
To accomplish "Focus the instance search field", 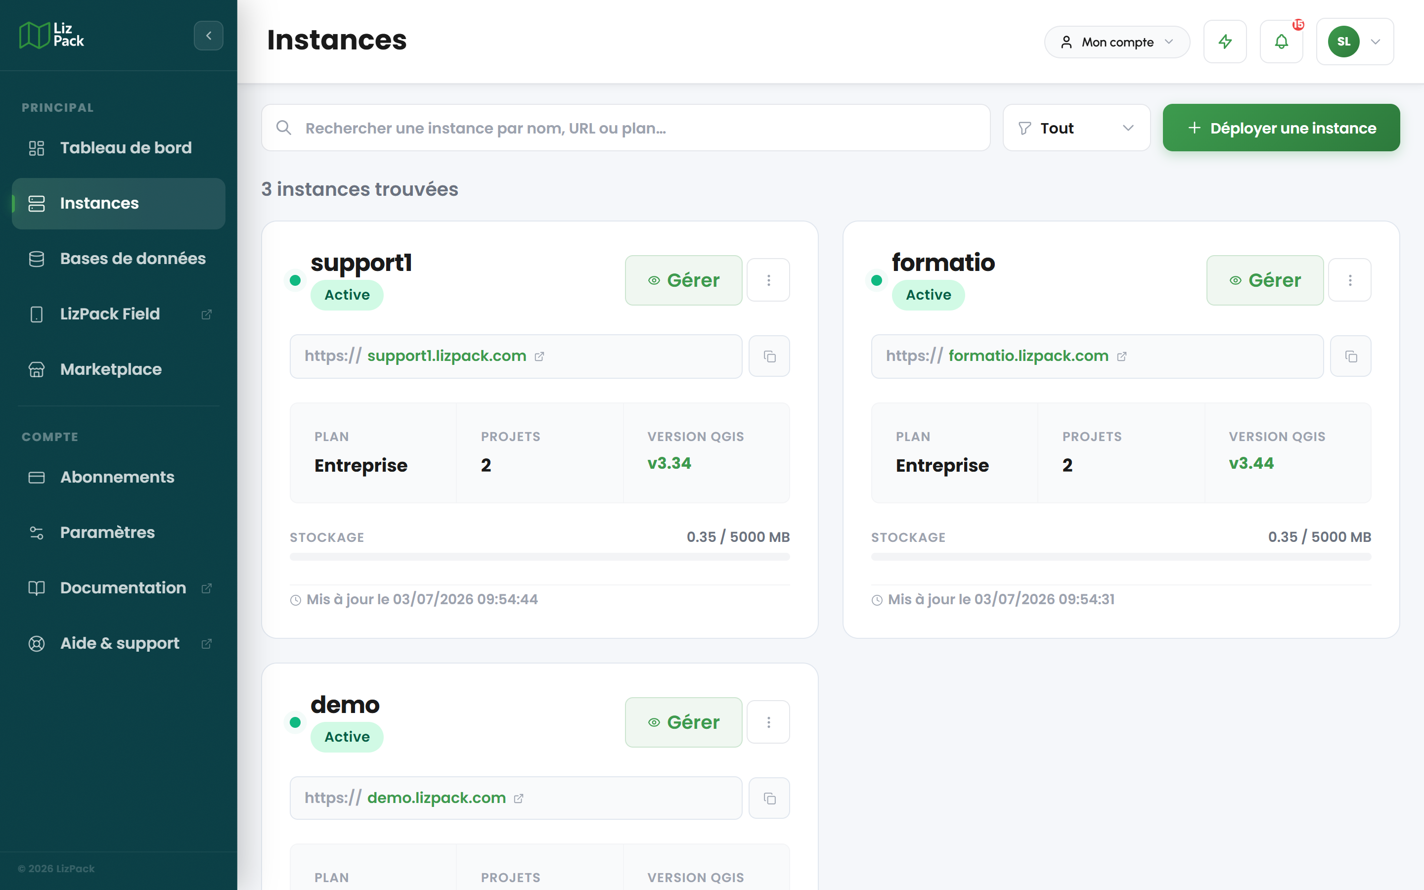I will pos(625,128).
